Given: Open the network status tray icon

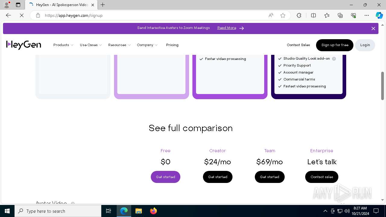Looking at the screenshot, I should click(340, 211).
